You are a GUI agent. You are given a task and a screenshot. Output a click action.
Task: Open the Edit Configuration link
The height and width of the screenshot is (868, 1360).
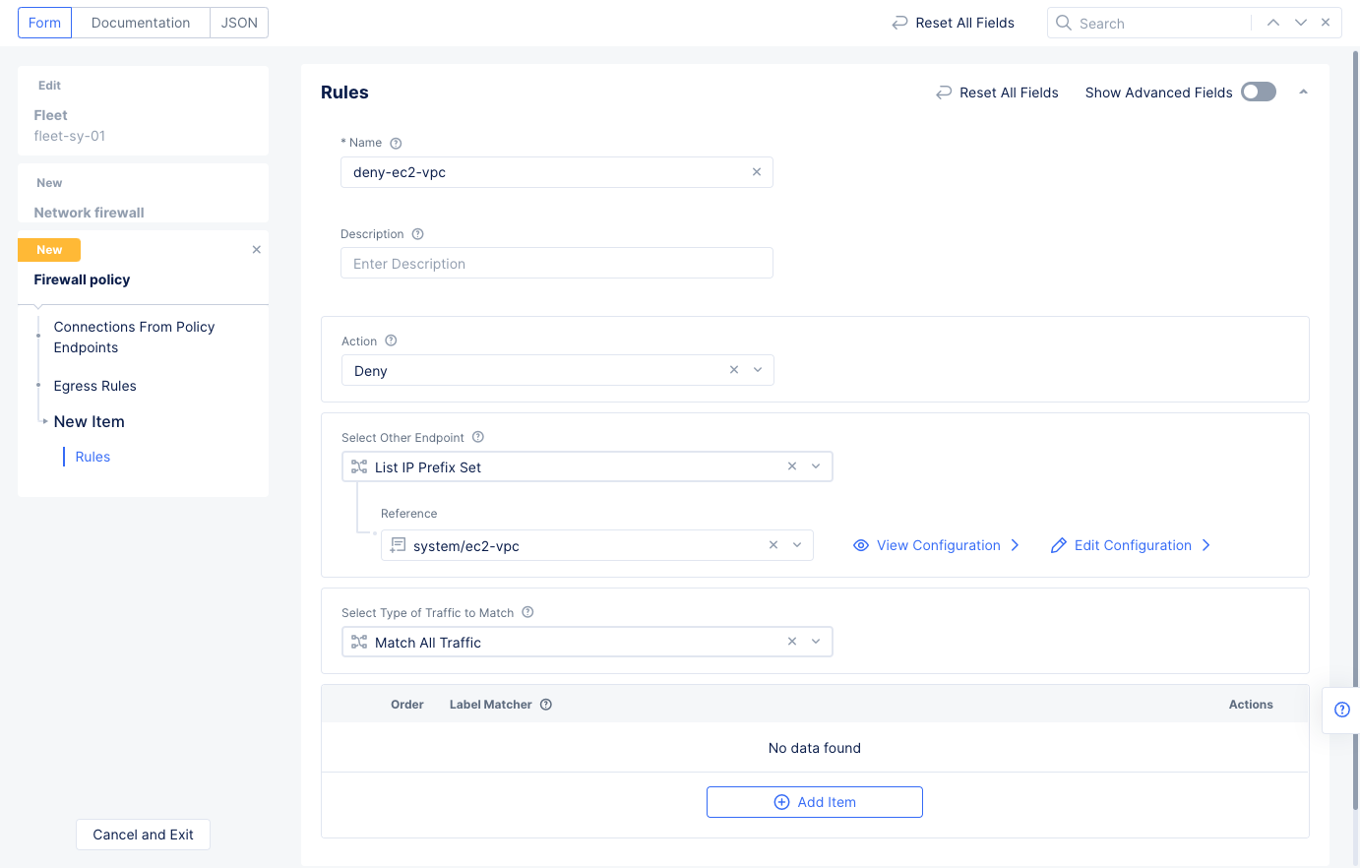coord(1132,545)
